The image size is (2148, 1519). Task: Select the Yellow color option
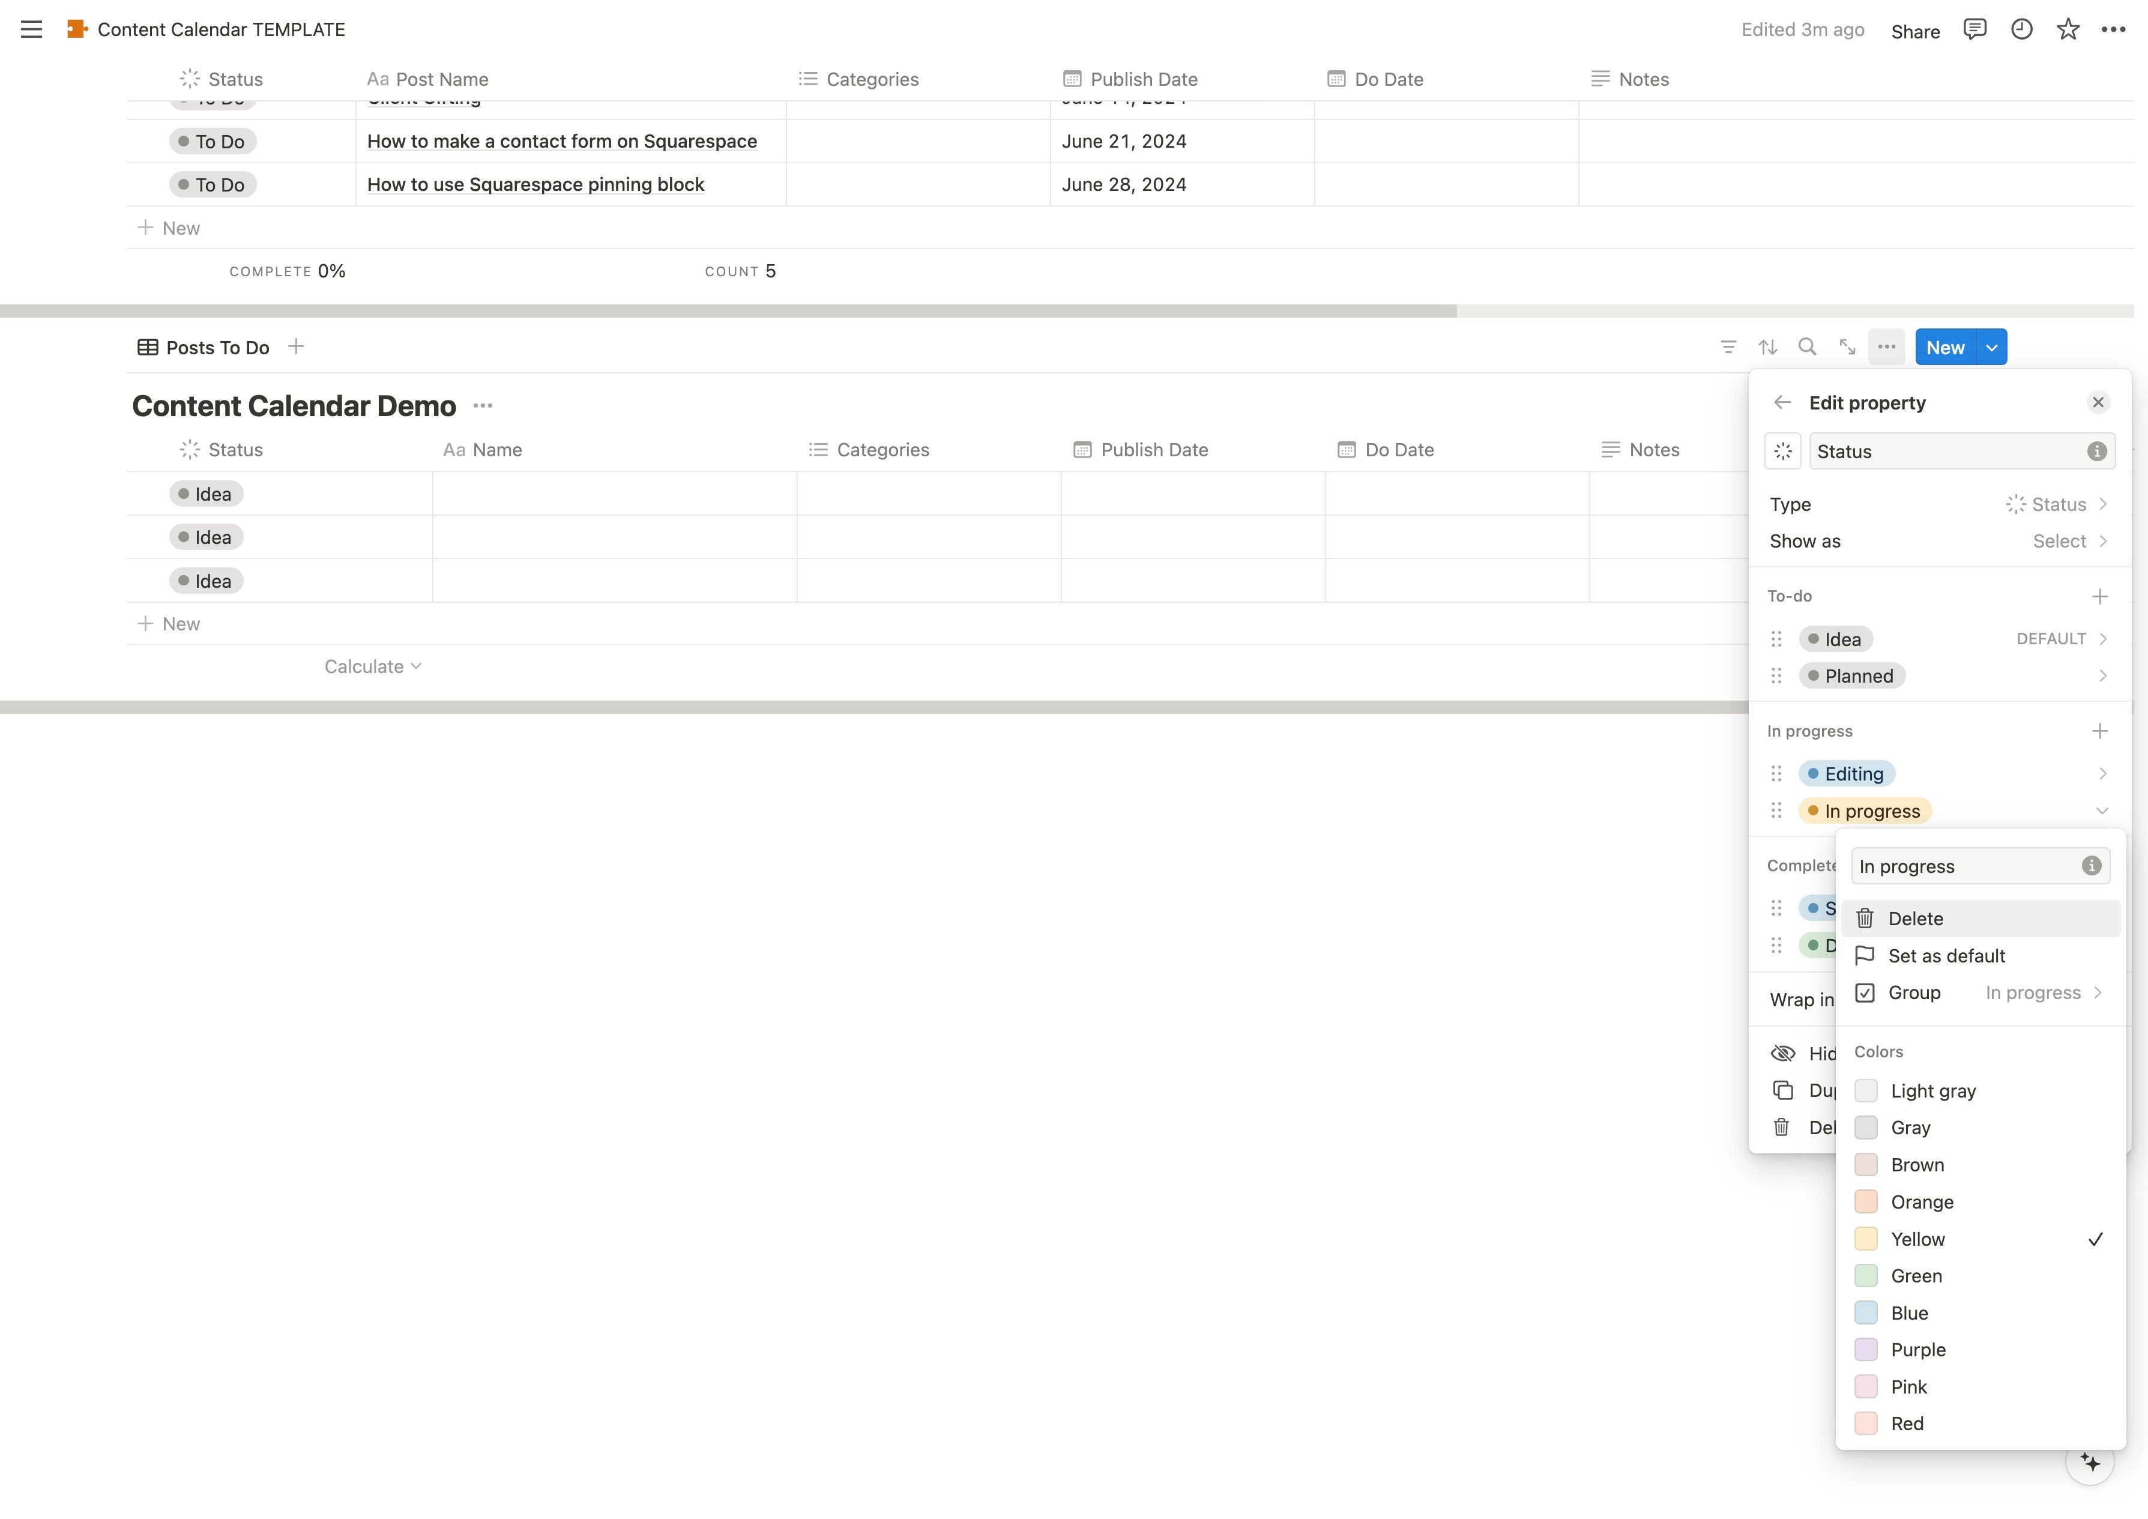click(1918, 1239)
